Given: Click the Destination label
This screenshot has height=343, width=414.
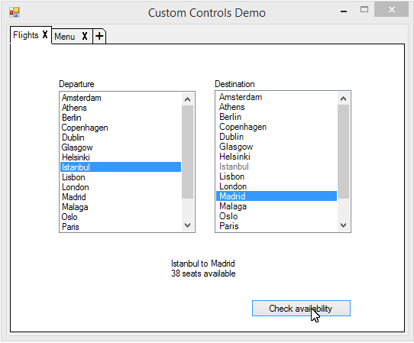Looking at the screenshot, I should (x=234, y=84).
